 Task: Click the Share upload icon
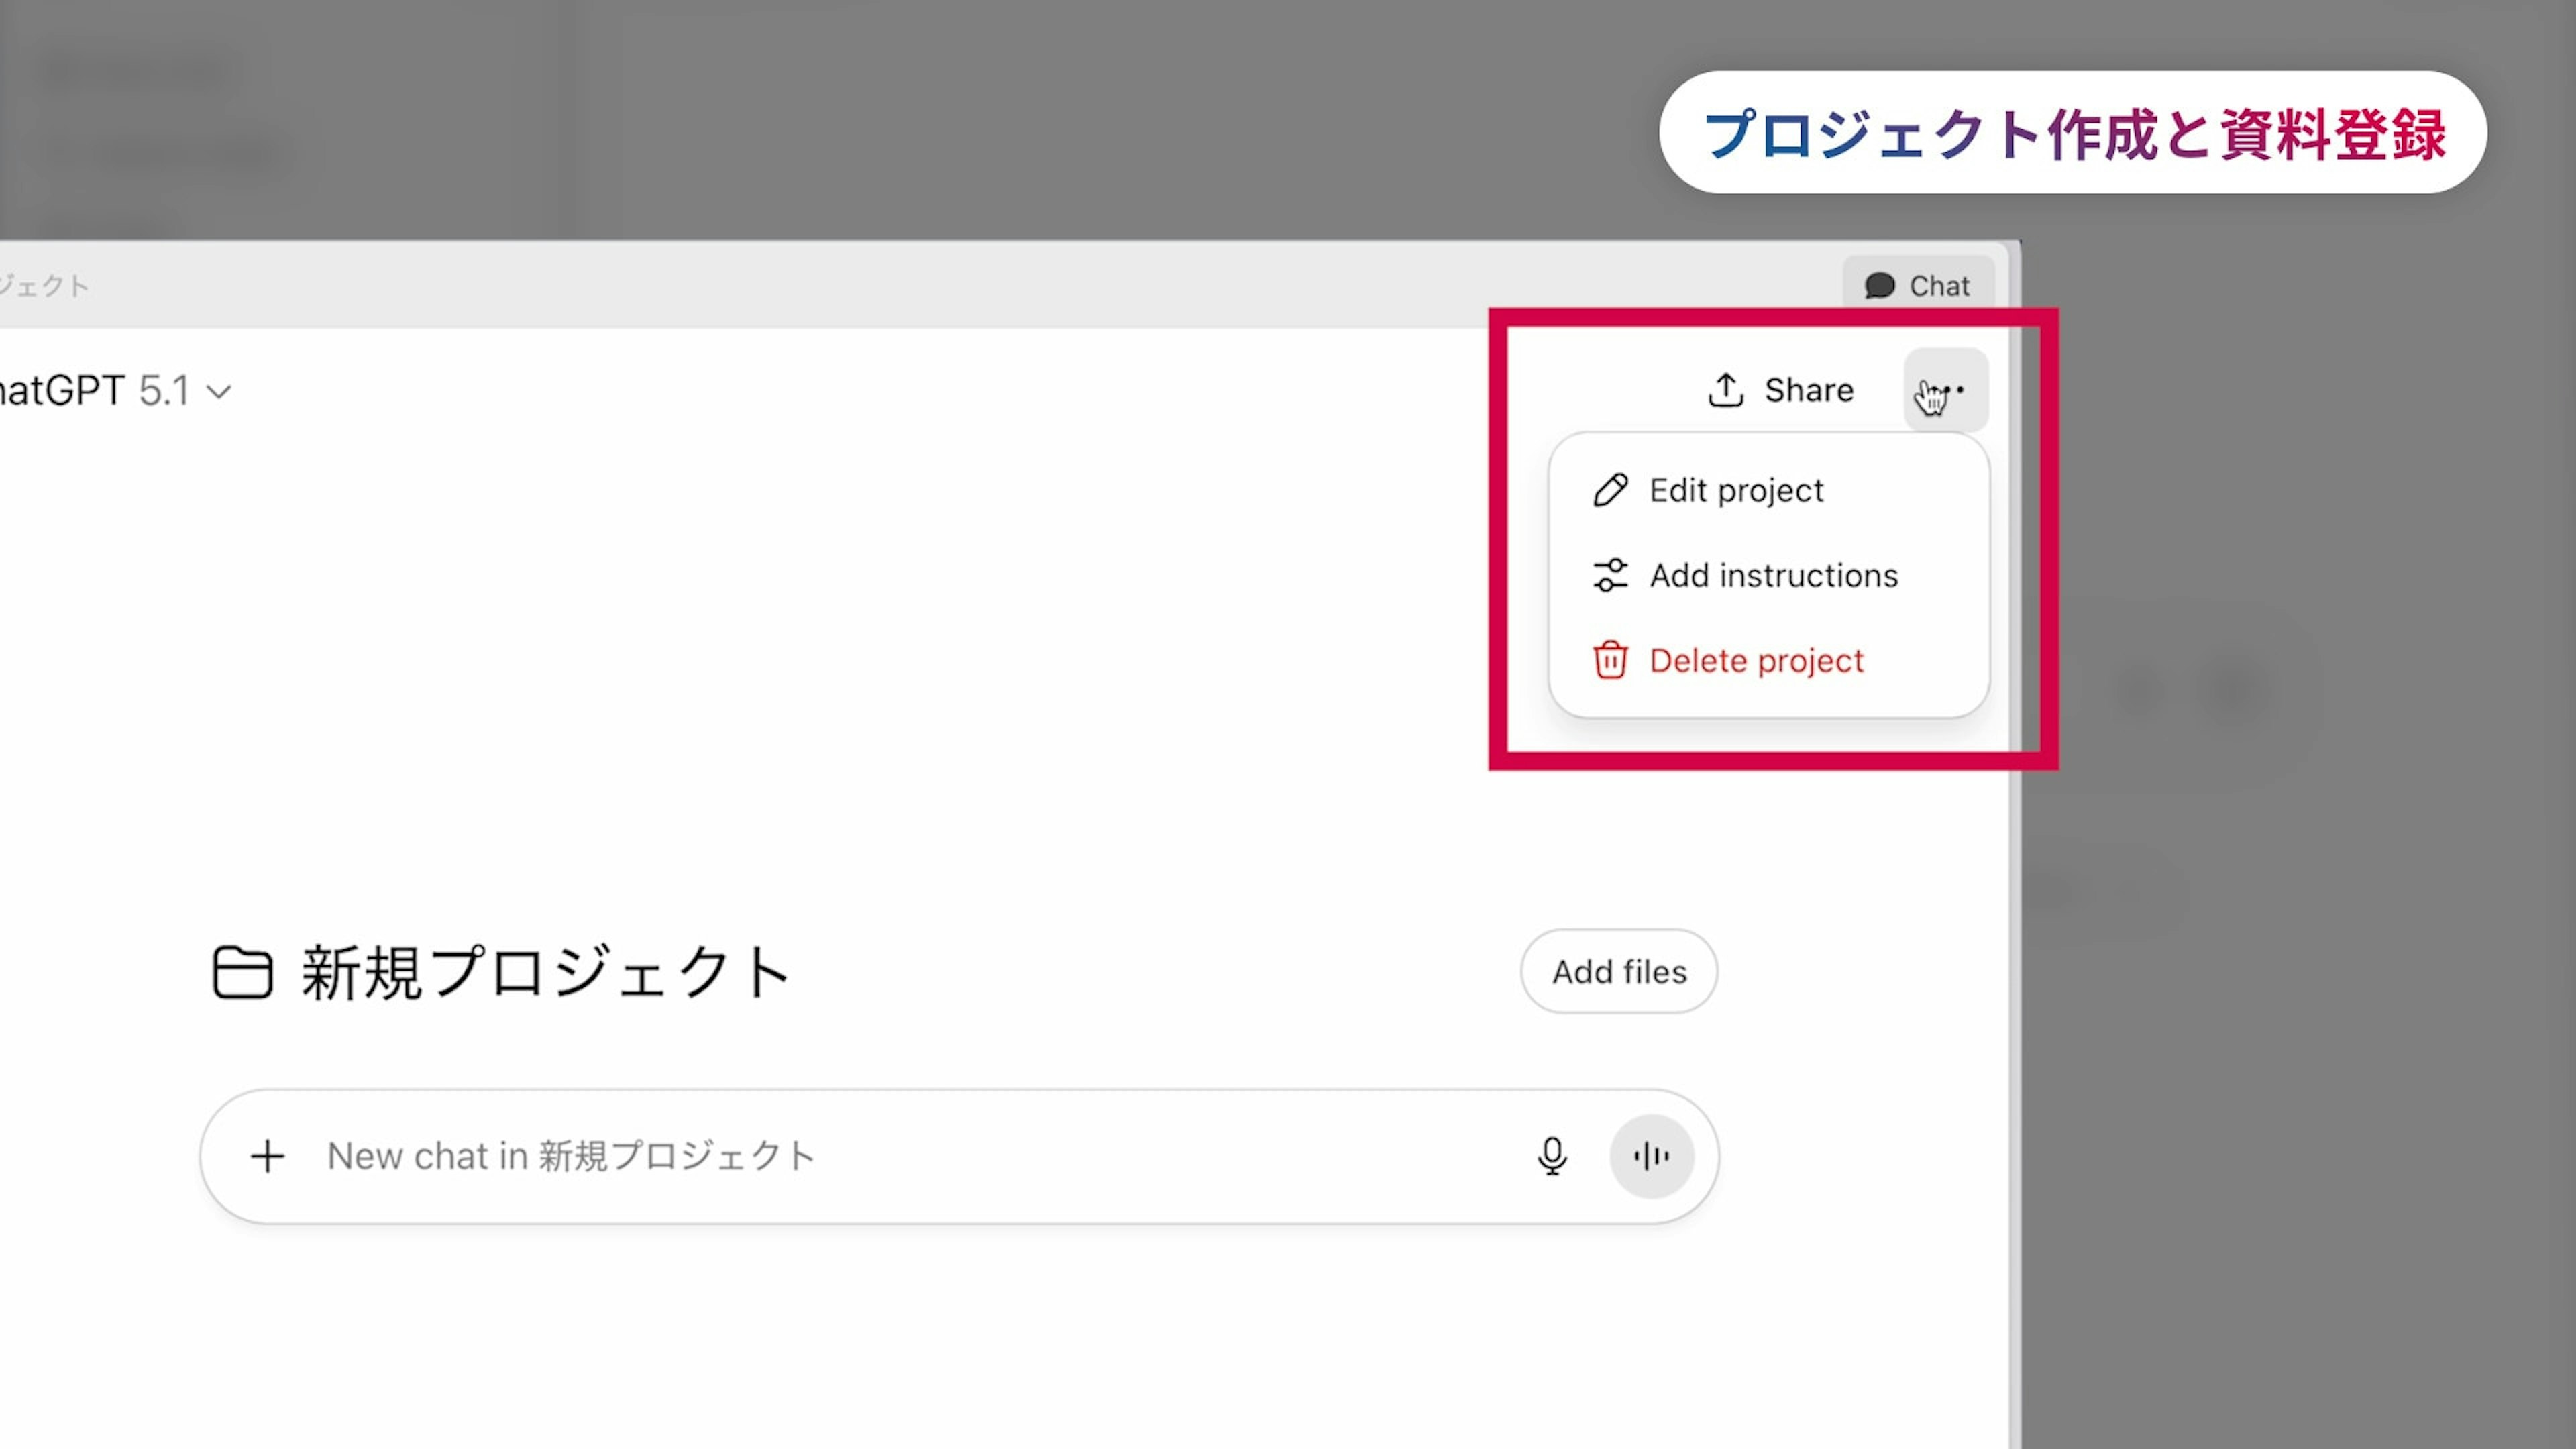[1725, 390]
